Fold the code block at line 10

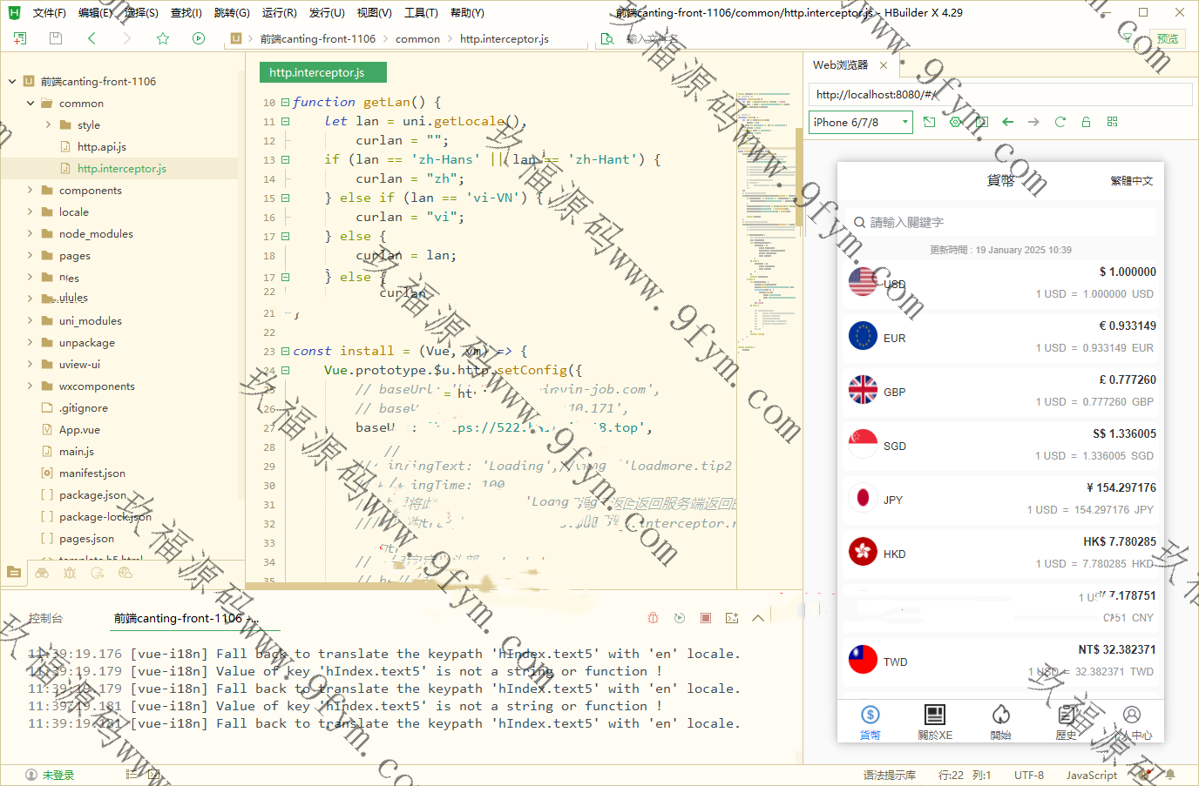(285, 103)
